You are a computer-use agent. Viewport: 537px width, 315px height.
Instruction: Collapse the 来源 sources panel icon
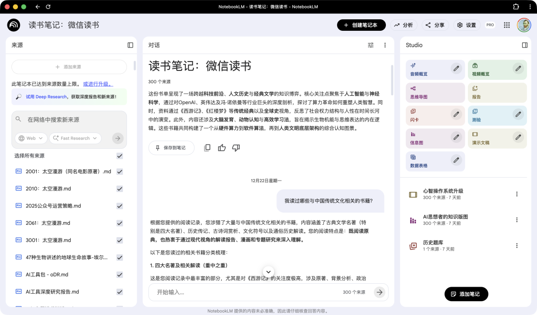130,45
